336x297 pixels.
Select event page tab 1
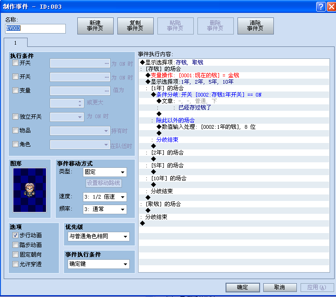[x=16, y=43]
